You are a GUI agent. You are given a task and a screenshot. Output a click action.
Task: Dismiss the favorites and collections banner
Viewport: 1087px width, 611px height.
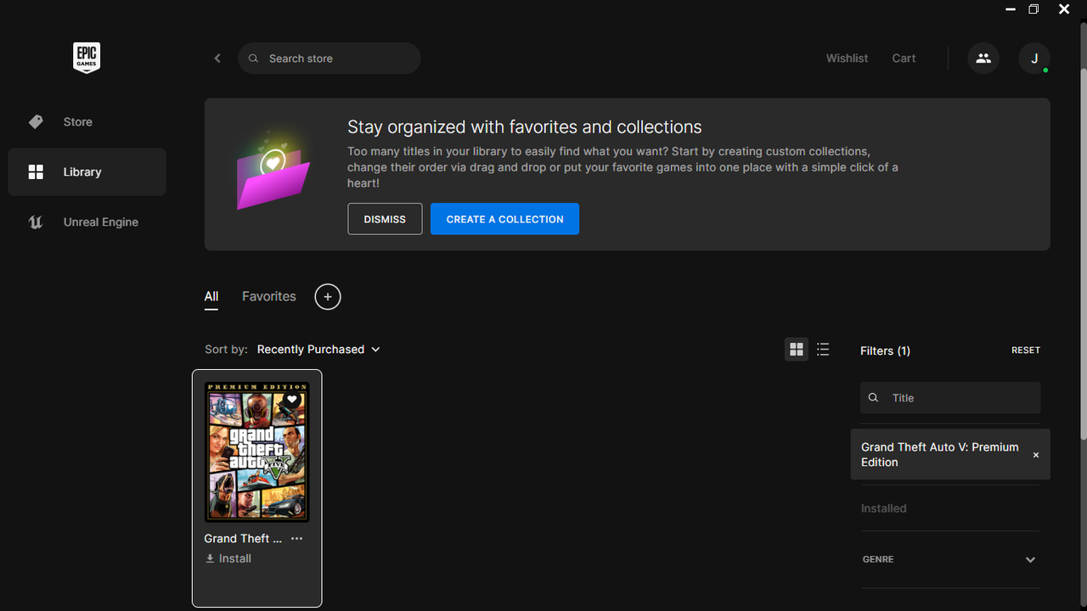385,219
